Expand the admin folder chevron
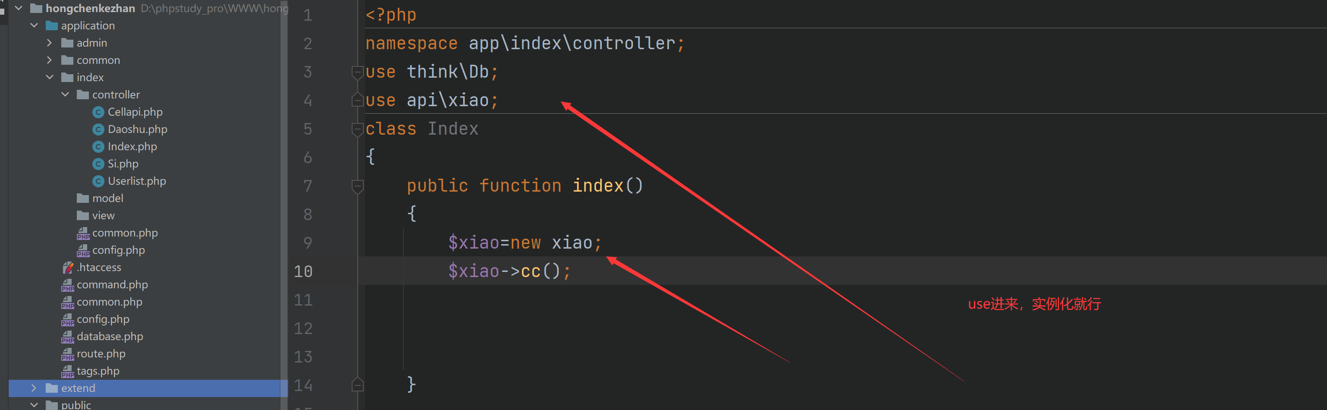The width and height of the screenshot is (1327, 410). coord(50,43)
